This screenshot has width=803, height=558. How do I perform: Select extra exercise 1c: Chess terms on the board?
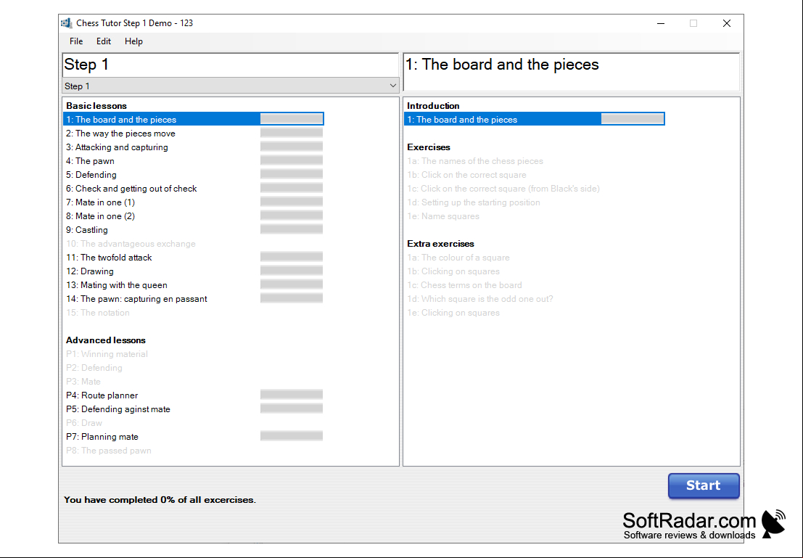(464, 285)
